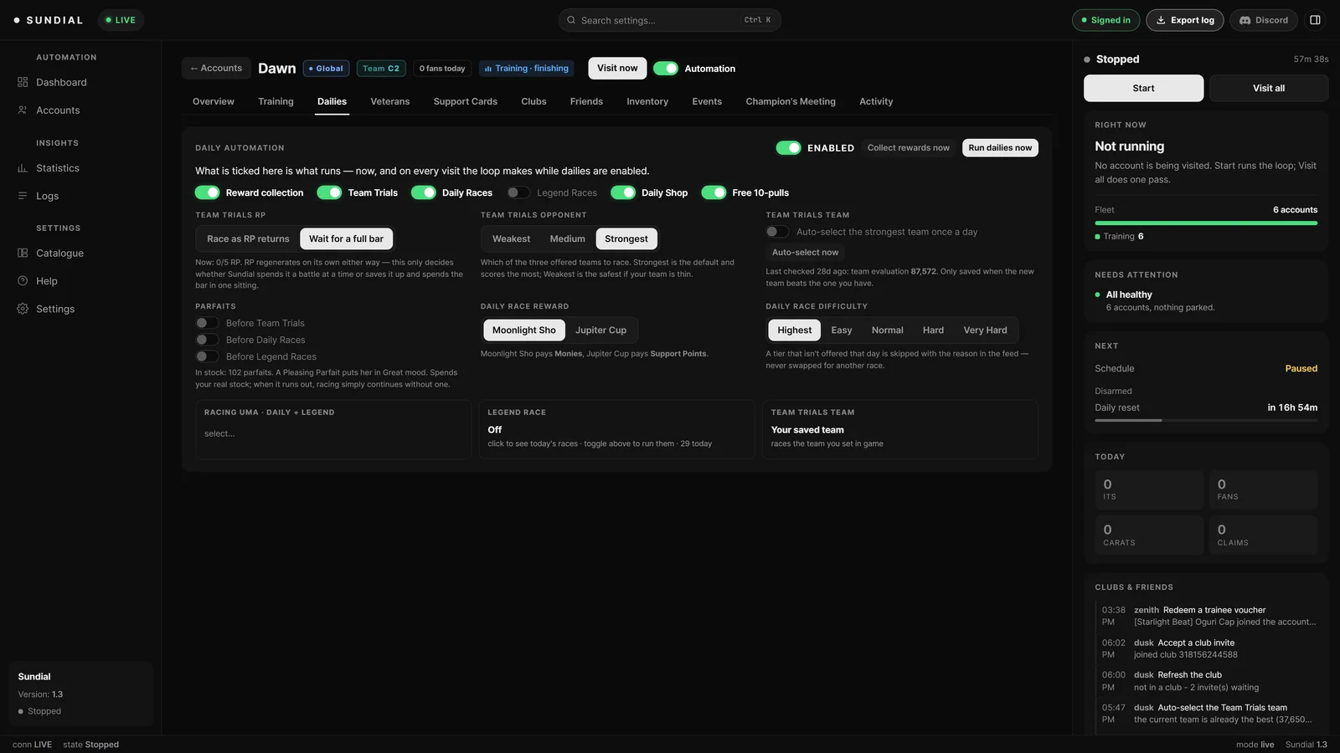Enable parfait Before Team Trials
The image size is (1340, 753).
pyautogui.click(x=207, y=323)
